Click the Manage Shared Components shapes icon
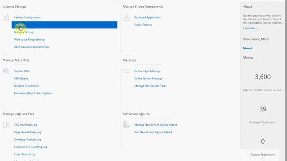This screenshot has height=161, width=287. (x=126, y=17)
